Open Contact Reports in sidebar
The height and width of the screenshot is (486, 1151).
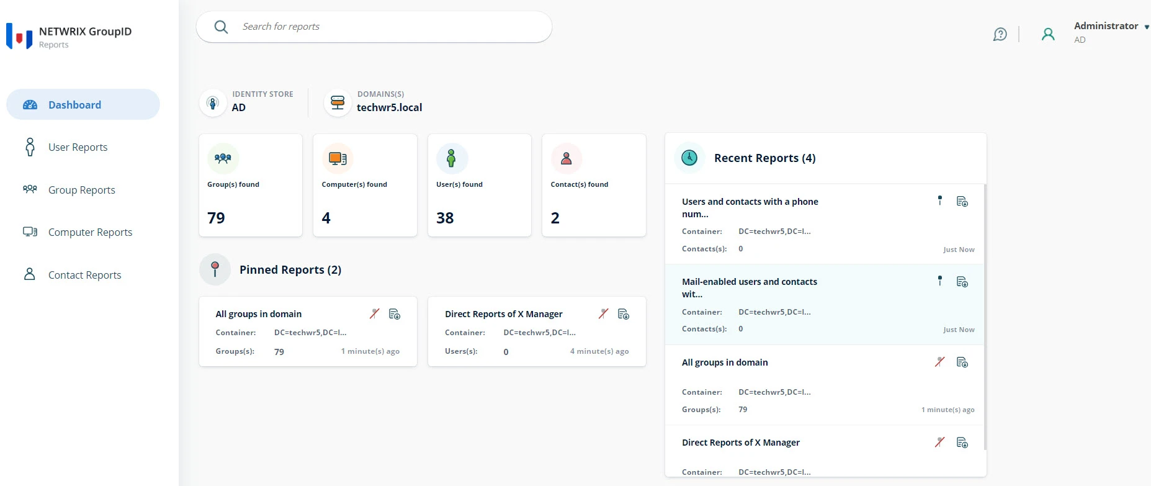[x=84, y=275]
